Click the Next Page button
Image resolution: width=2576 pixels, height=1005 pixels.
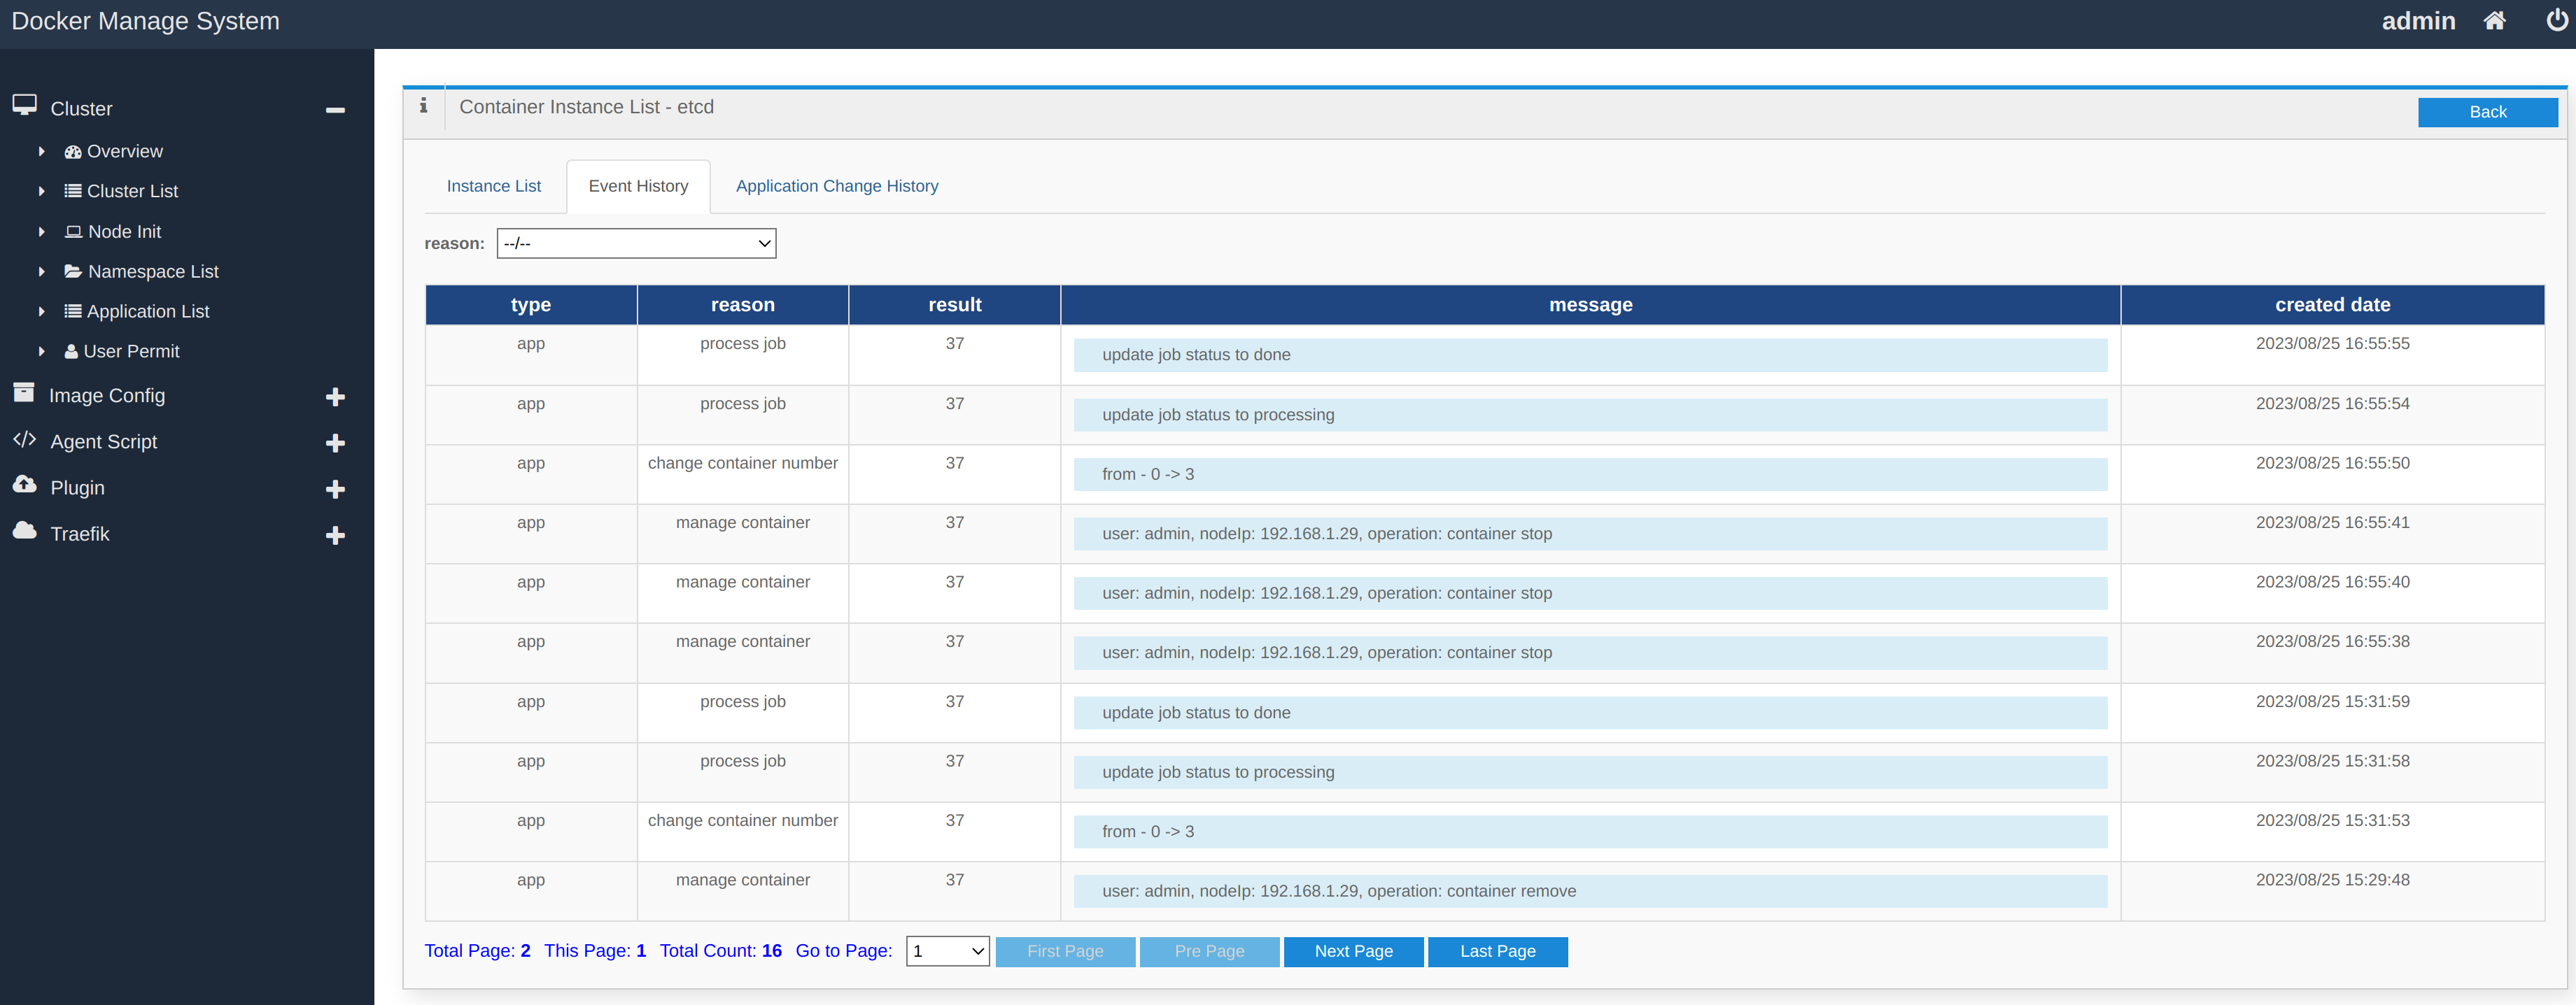(1352, 951)
